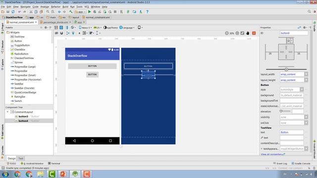Select the RadioButton widget in Palette
The width and height of the screenshot is (317, 178).
click(21, 54)
